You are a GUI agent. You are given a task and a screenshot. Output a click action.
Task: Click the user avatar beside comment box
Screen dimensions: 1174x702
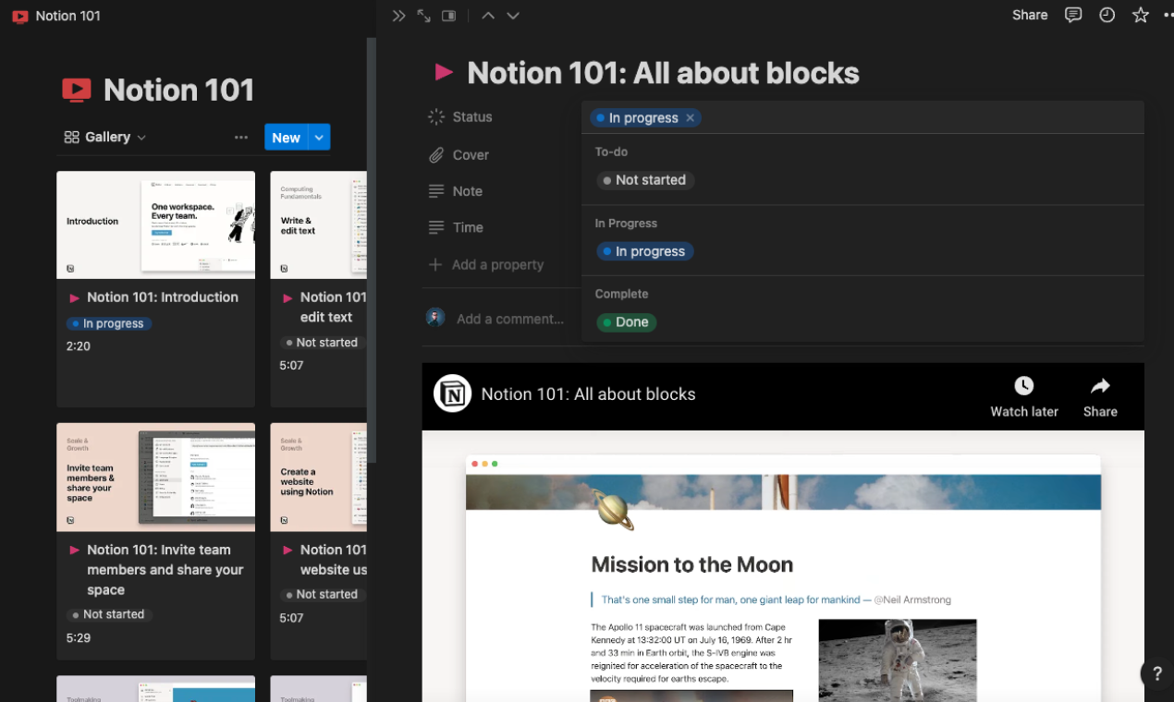point(435,318)
